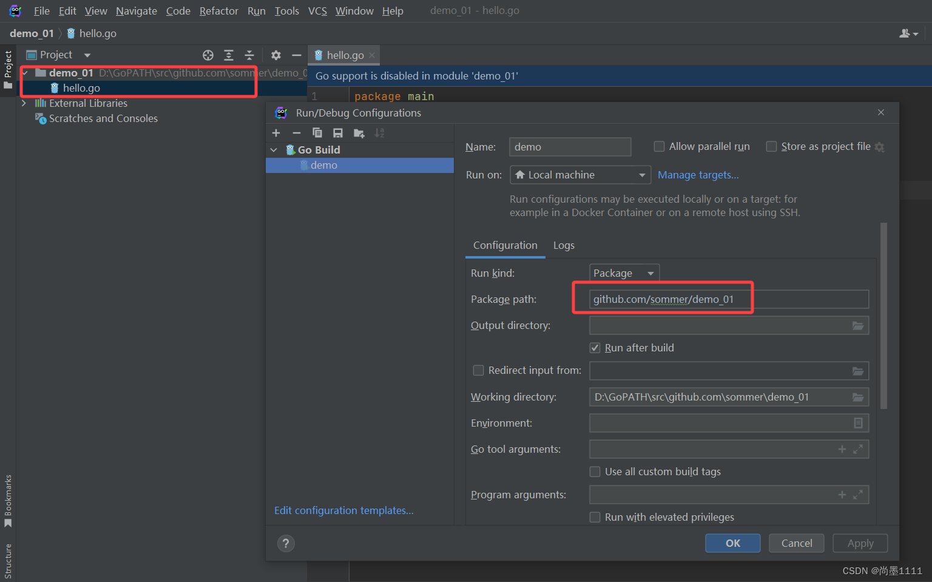Uncheck Run after build

(595, 348)
